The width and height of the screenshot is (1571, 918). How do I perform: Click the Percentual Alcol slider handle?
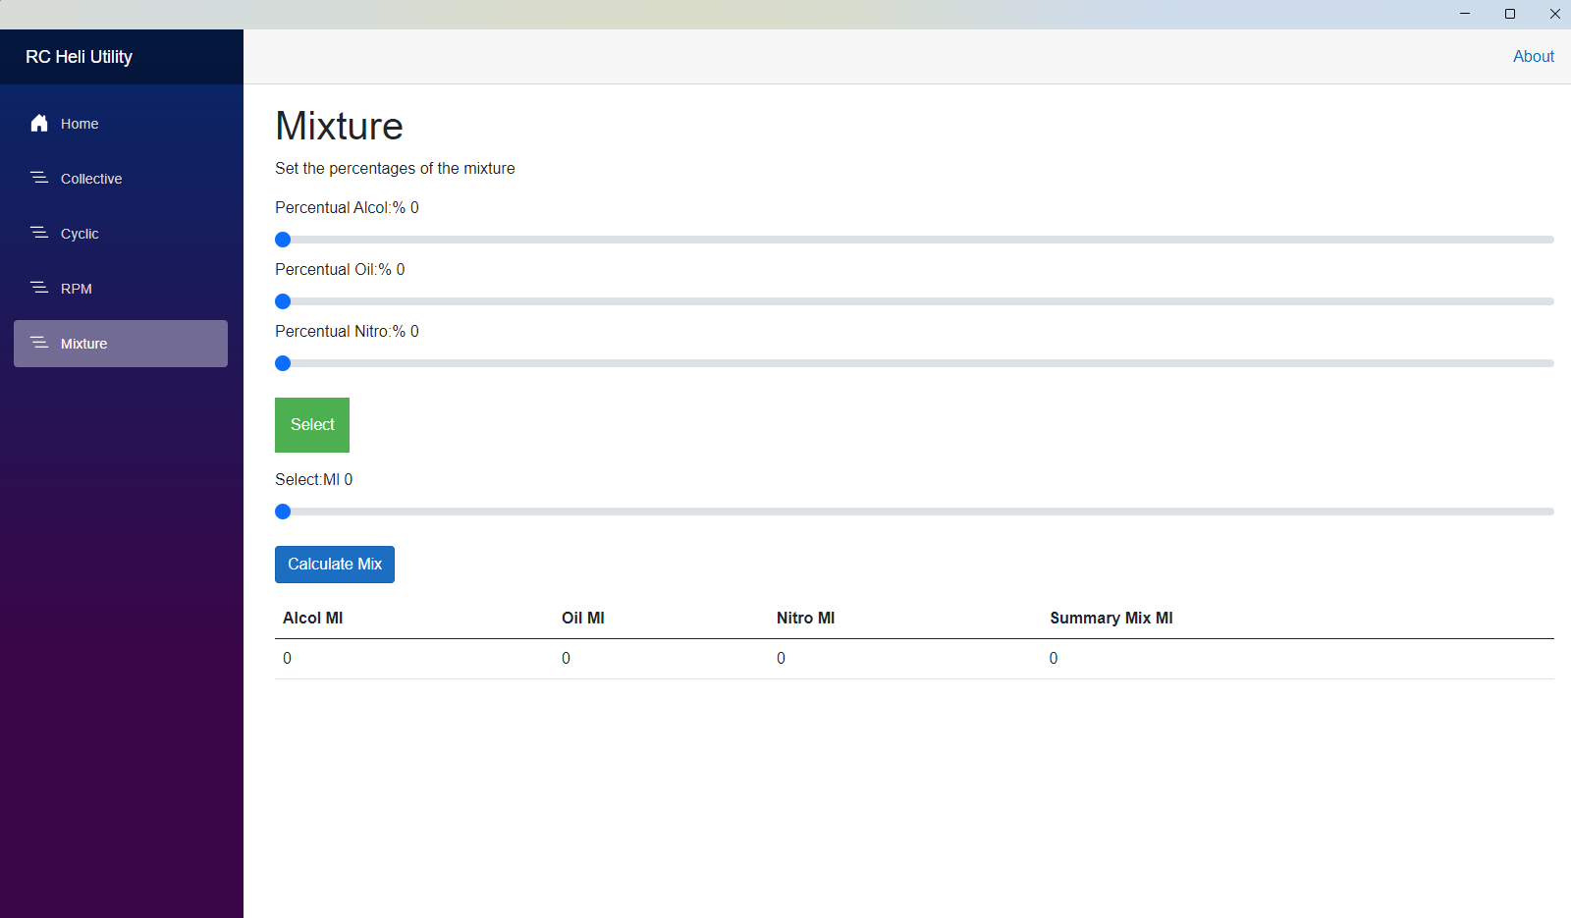283,240
